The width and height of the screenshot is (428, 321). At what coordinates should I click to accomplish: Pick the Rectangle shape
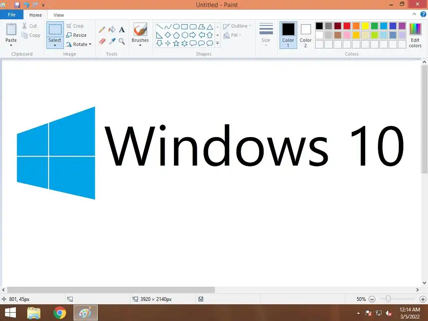pyautogui.click(x=184, y=26)
